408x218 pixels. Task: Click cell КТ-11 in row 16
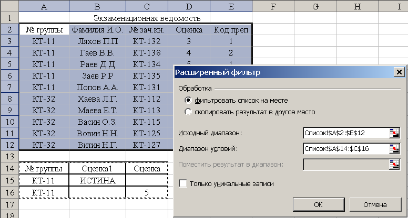click(44, 193)
